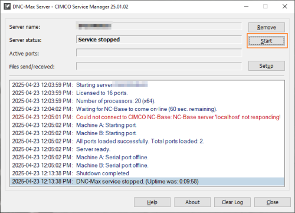Clear the log with Clear Log
This screenshot has width=295, height=213.
(x=232, y=202)
